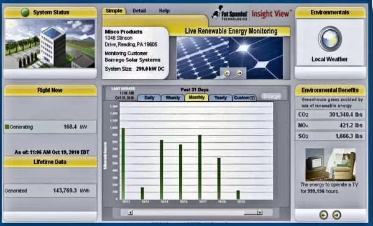Click the TV and armchair thumbnail
The width and height of the screenshot is (373, 226).
pos(331,165)
